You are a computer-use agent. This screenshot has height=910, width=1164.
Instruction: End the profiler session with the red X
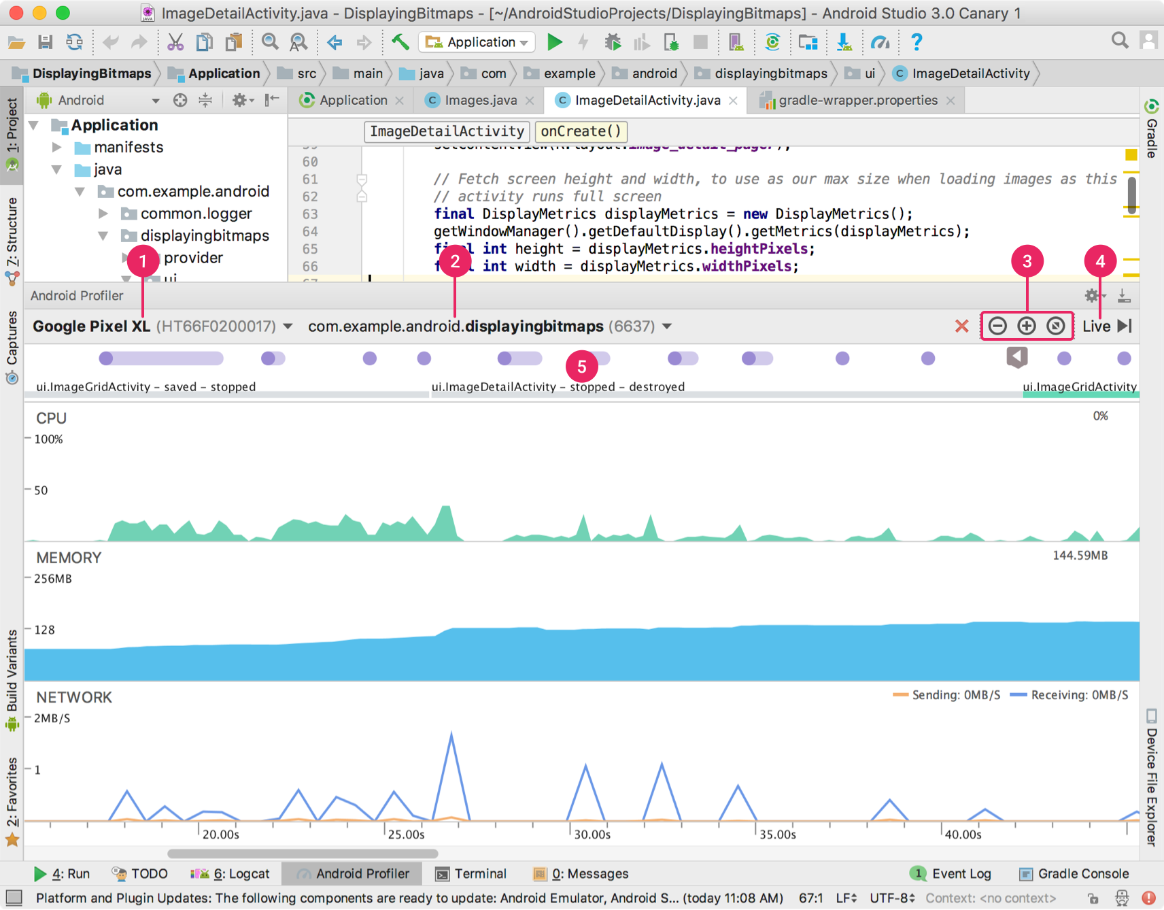[x=962, y=326]
